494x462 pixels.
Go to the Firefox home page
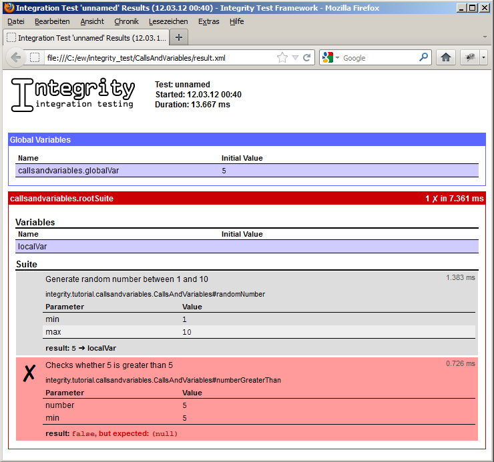[x=446, y=58]
